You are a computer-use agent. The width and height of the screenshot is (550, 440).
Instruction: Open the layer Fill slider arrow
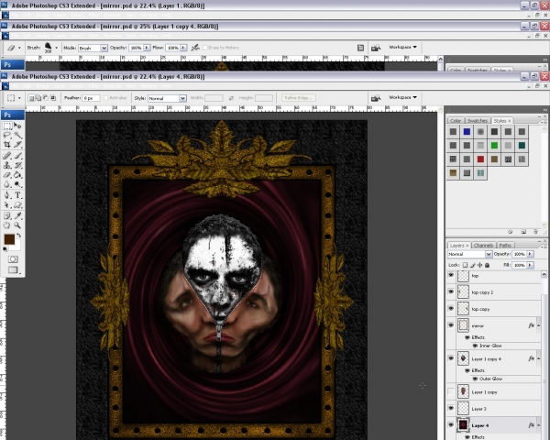pyautogui.click(x=530, y=265)
